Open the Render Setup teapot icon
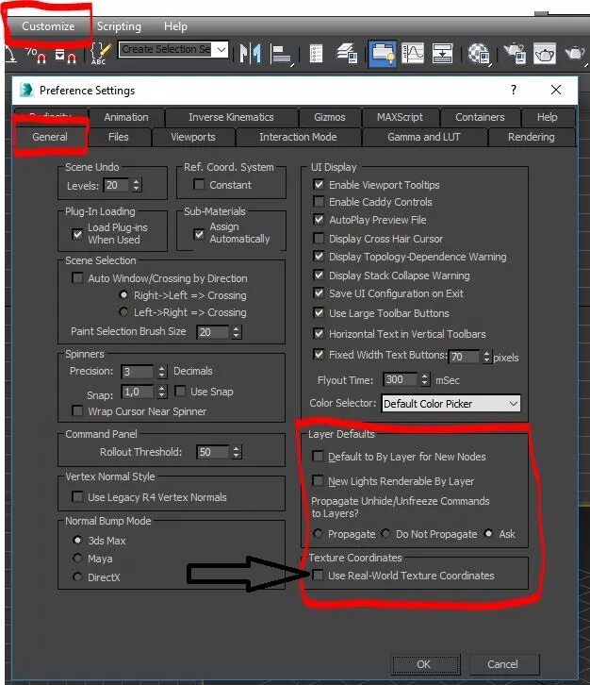 pos(514,54)
